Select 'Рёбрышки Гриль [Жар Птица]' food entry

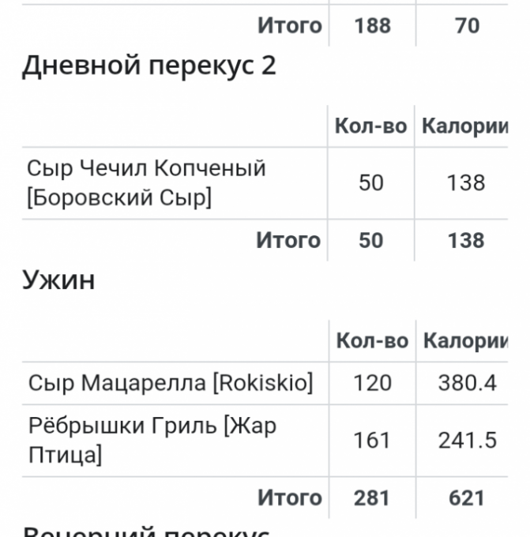click(152, 440)
